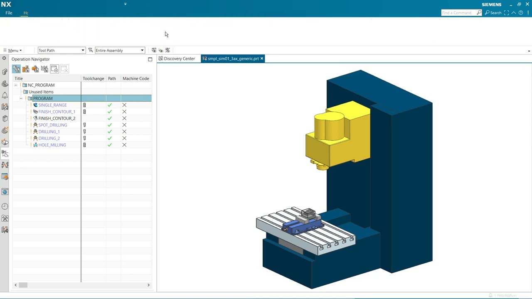
Task: Select the Unused Items folder
Action: pyautogui.click(x=41, y=92)
